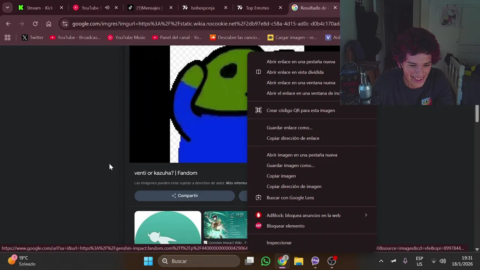Open OBS Studio from the taskbar
The height and width of the screenshot is (270, 480).
click(331, 261)
